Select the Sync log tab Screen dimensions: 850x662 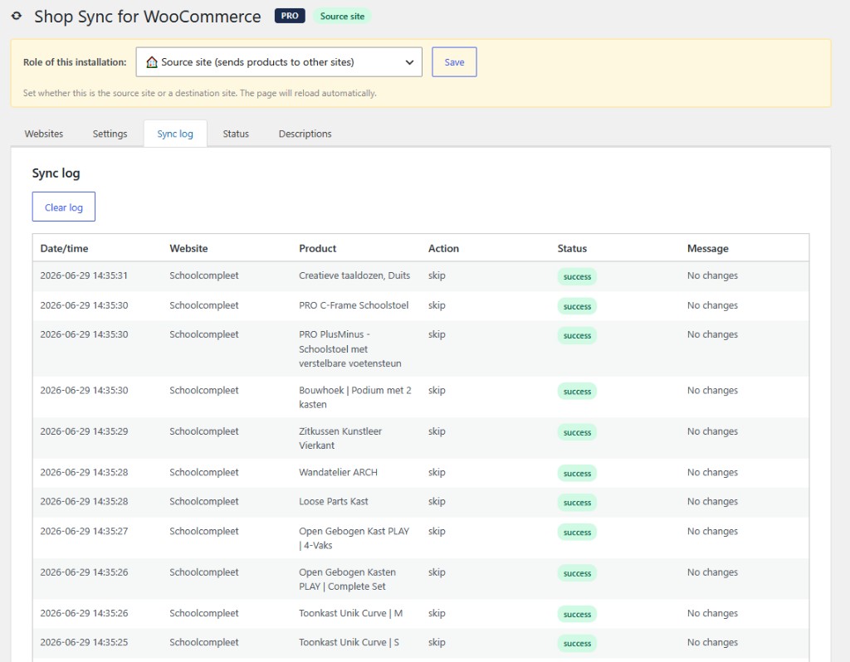coord(175,134)
